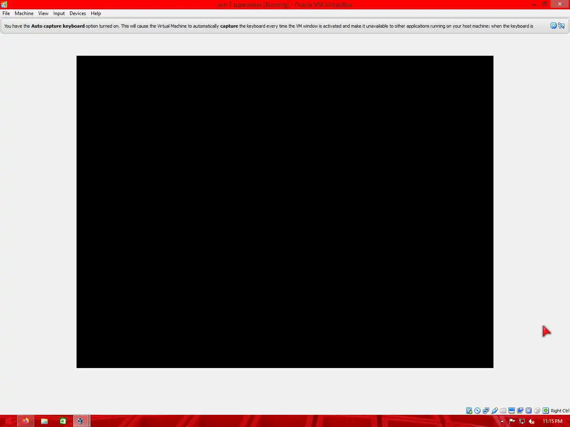Click the hard disk activity indicator
The image size is (570, 427).
coord(469,411)
